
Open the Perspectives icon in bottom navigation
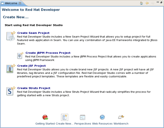(83, 117)
